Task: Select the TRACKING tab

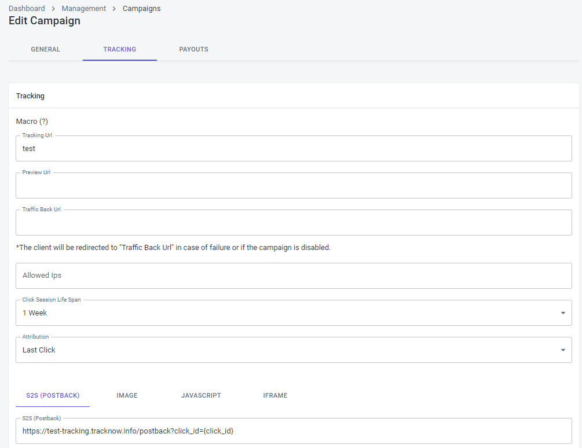Action: [119, 49]
